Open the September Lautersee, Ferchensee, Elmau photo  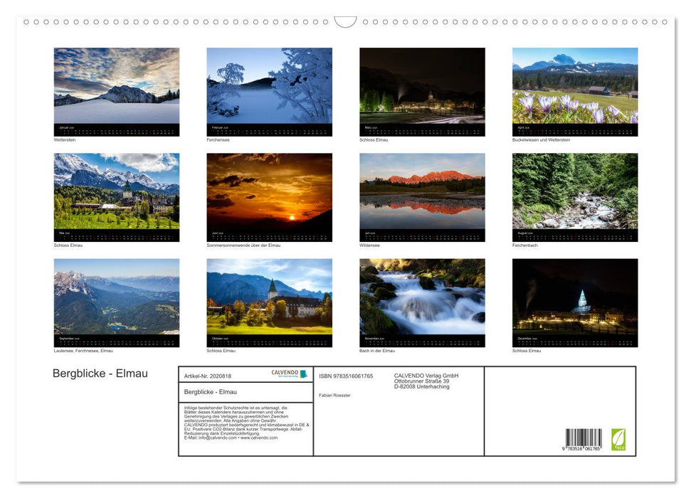(116, 302)
